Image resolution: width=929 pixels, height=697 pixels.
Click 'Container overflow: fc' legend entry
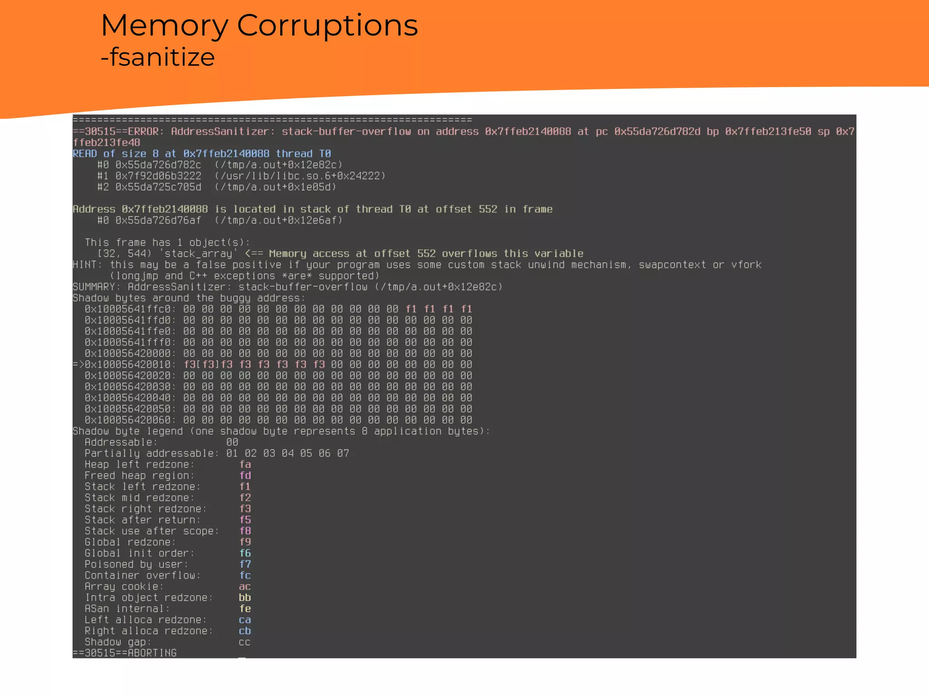tap(168, 575)
